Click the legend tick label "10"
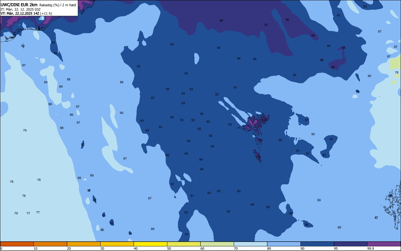The height and width of the screenshot is (251, 401). pyautogui.click(x=35, y=248)
